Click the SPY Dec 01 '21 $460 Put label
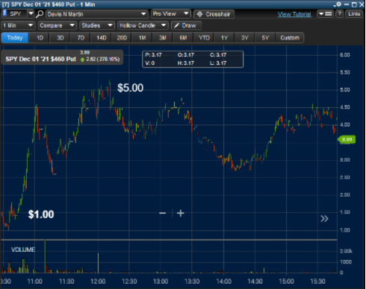This screenshot has width=366, height=289. click(x=40, y=59)
